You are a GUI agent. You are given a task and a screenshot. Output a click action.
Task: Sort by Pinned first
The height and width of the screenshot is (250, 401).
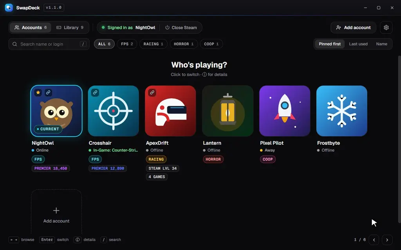tap(330, 44)
